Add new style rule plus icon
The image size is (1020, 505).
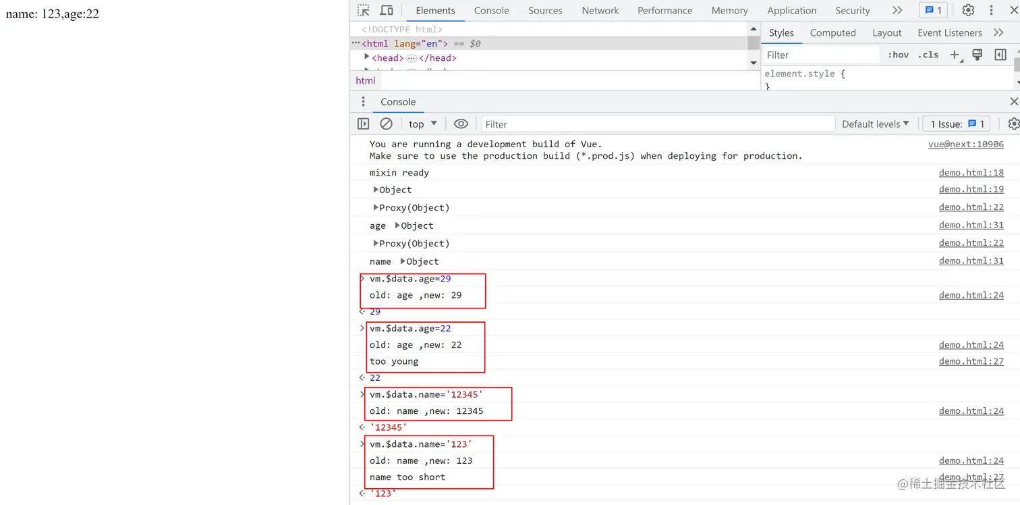[x=955, y=55]
